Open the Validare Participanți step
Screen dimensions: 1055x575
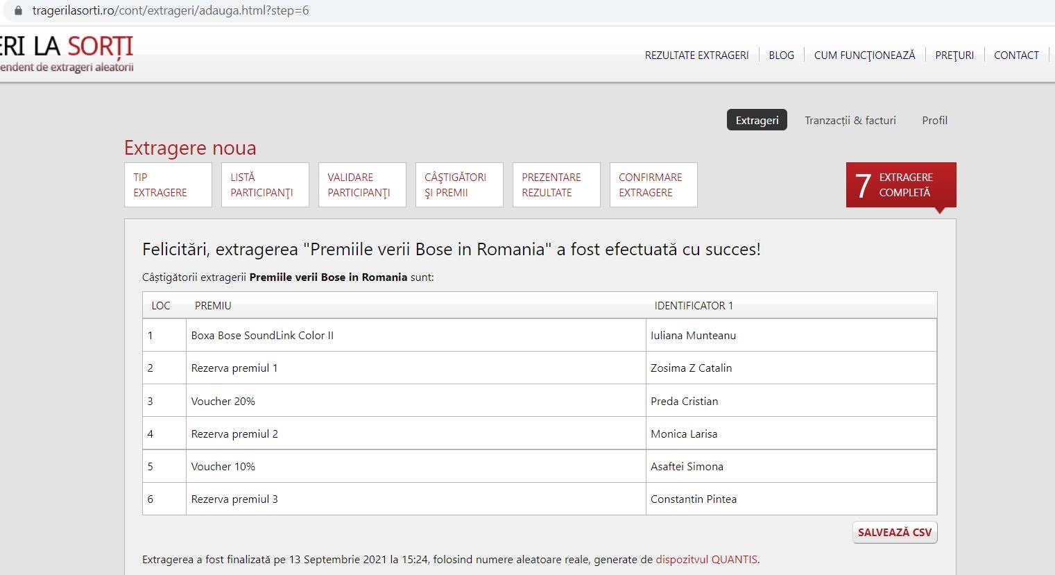(362, 185)
